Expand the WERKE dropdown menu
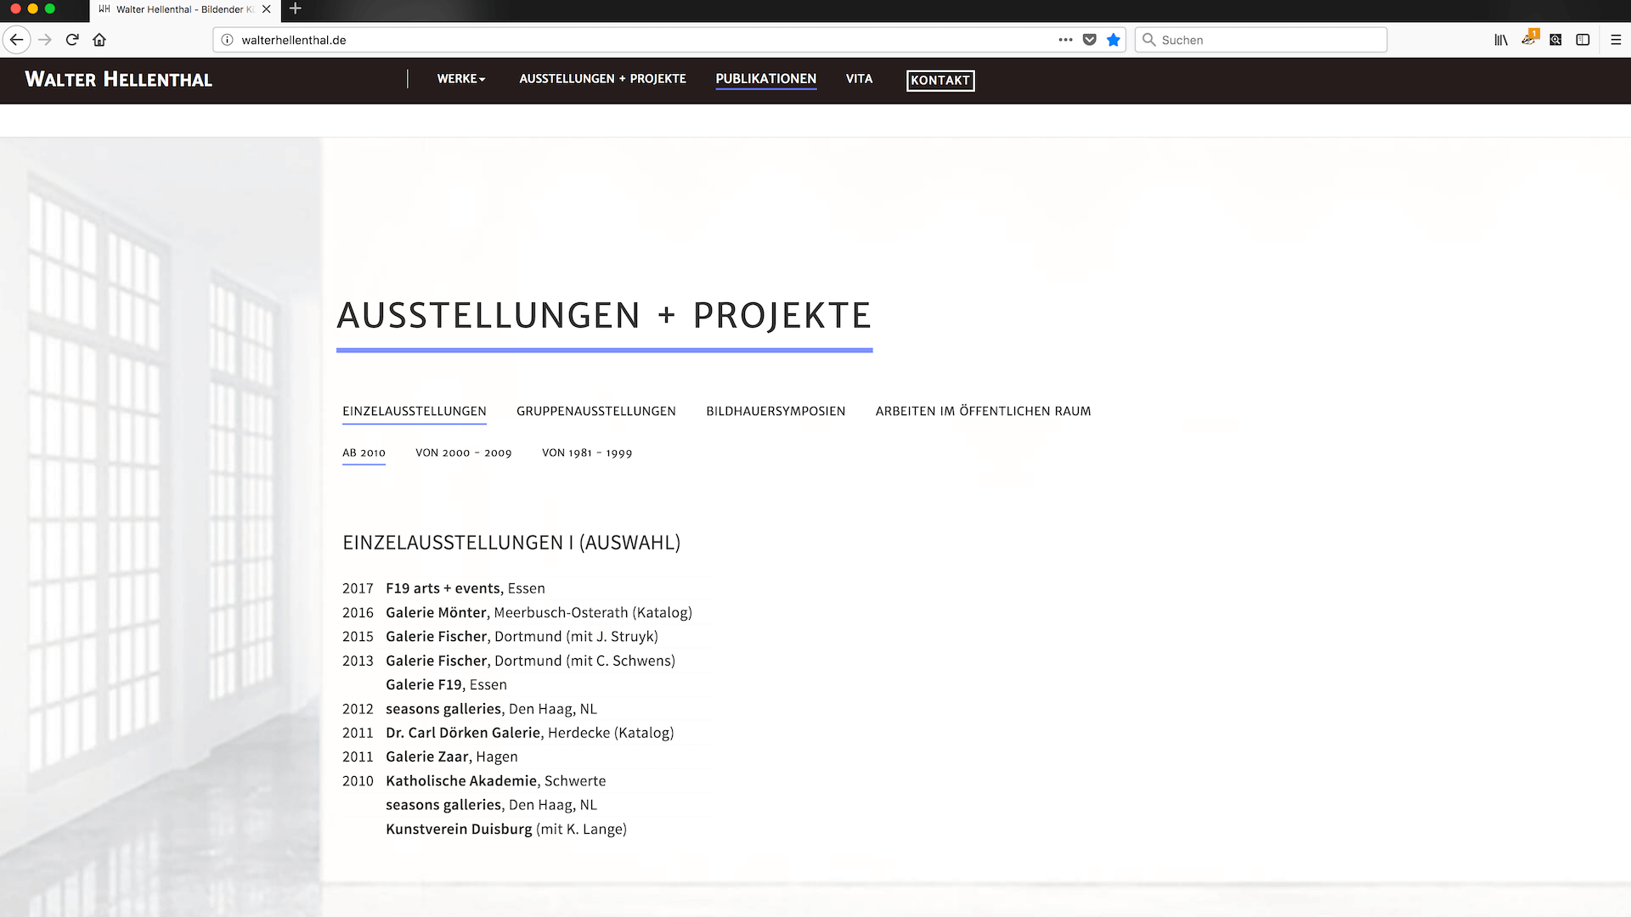The width and height of the screenshot is (1631, 917). coord(460,78)
